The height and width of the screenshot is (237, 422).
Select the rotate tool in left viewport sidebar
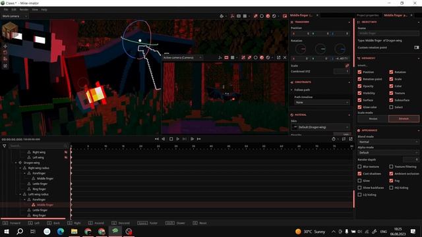(x=5, y=53)
